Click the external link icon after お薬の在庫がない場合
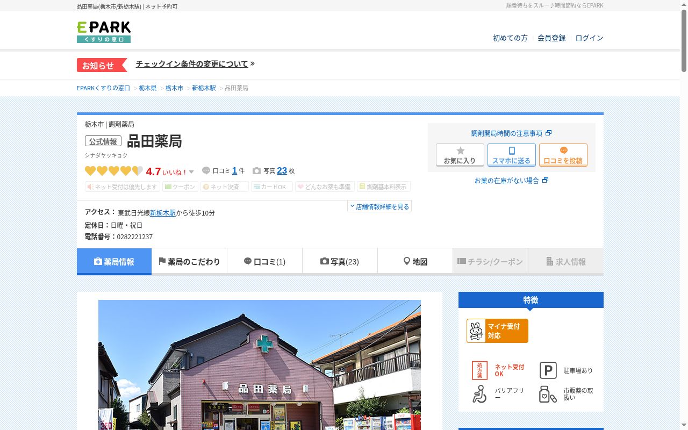 click(545, 180)
